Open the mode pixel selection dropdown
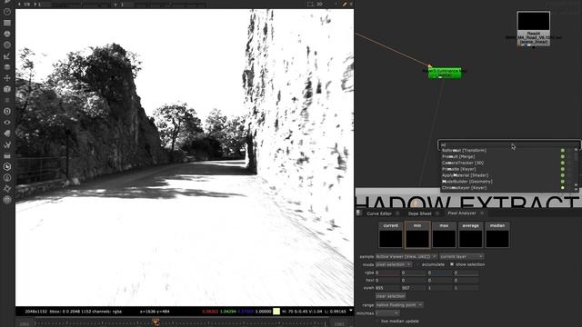The image size is (582, 327). pyautogui.click(x=394, y=264)
